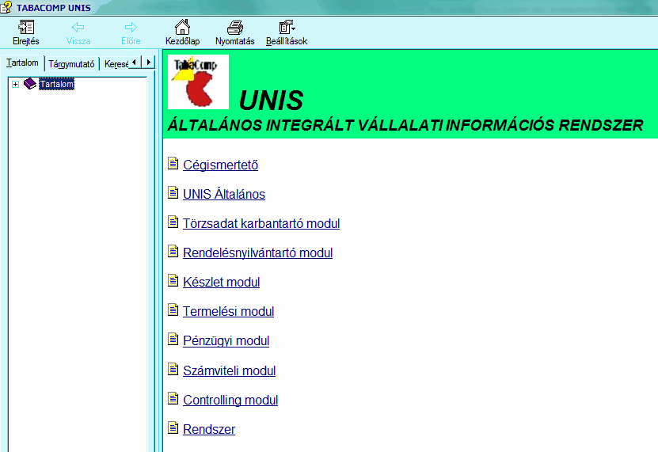Screen dimensions: 658x452
Task: Select the Tartalom tree item
Action: tap(57, 84)
